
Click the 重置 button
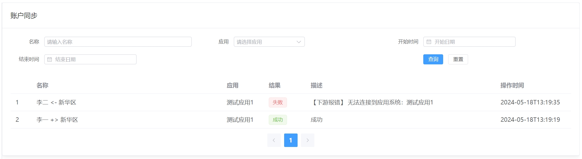point(458,59)
